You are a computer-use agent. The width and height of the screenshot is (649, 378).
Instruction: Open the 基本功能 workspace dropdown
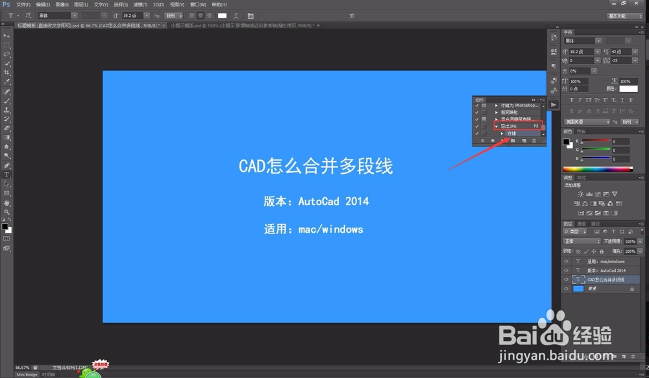point(624,16)
